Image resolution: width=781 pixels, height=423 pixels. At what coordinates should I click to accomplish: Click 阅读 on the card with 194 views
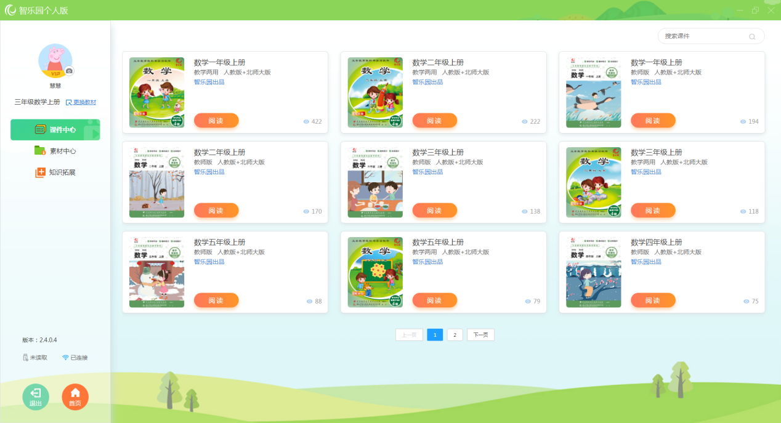pos(653,121)
